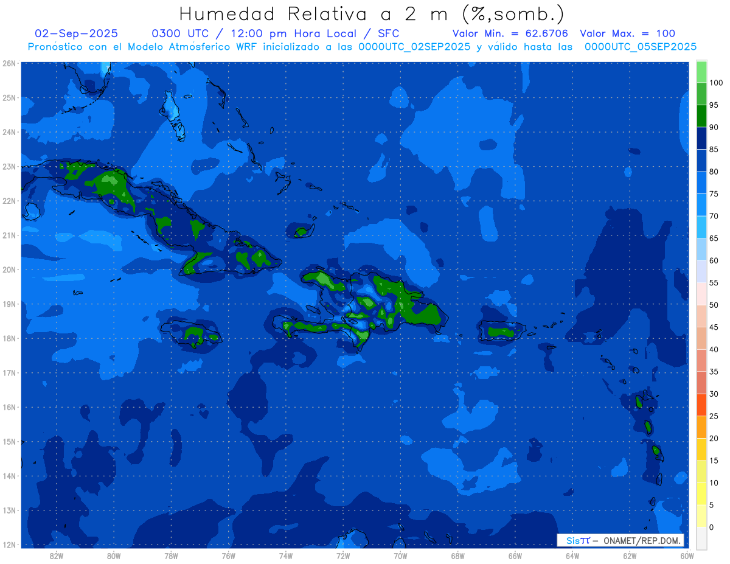Pick the legend swatch between 80 and 85
The width and height of the screenshot is (730, 564).
701,160
